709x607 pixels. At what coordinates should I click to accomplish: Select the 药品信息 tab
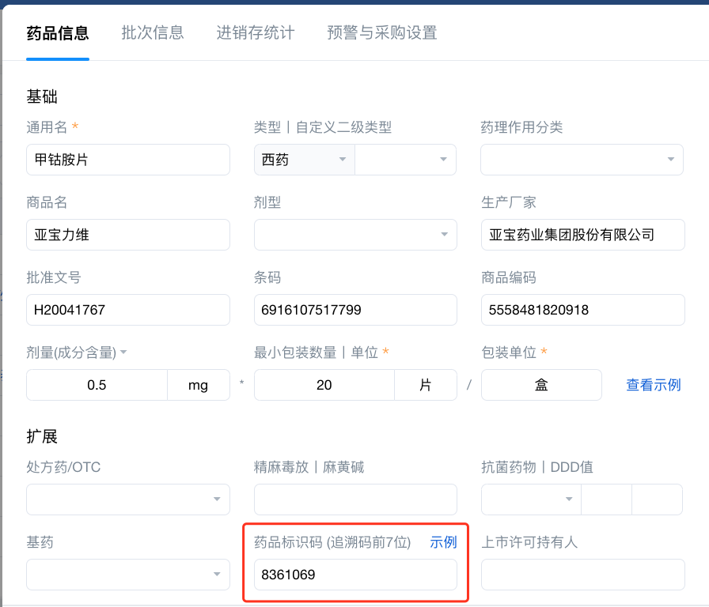58,32
